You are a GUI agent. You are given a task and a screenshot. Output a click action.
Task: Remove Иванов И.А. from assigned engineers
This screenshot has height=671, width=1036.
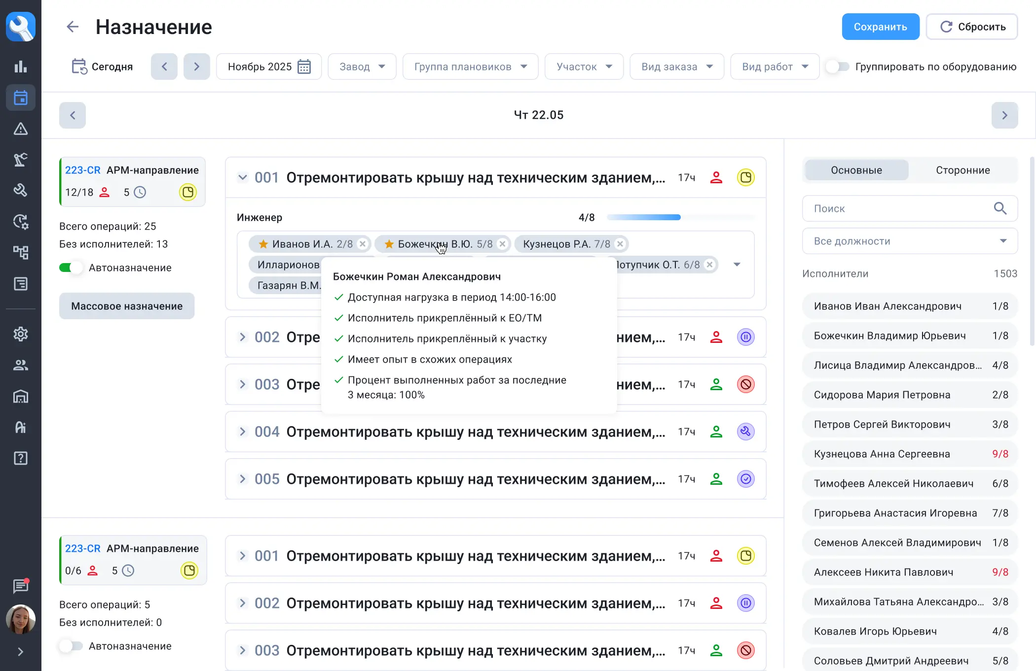click(363, 244)
